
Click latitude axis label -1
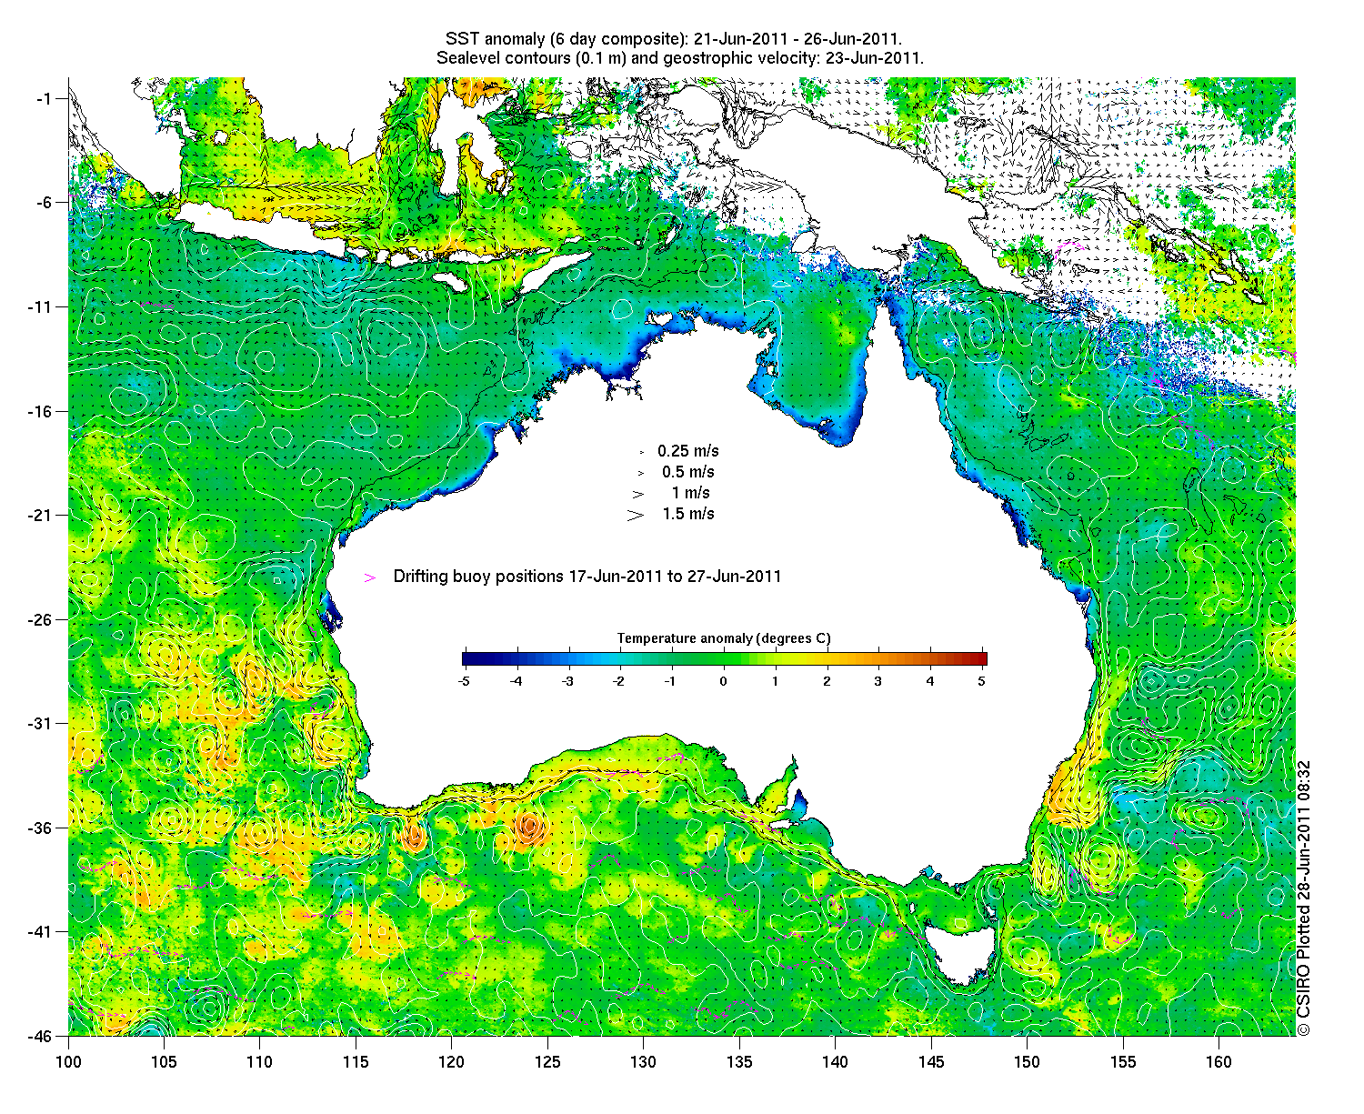pyautogui.click(x=45, y=98)
